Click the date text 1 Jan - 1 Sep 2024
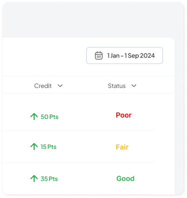The width and height of the screenshot is (187, 198). [x=131, y=55]
